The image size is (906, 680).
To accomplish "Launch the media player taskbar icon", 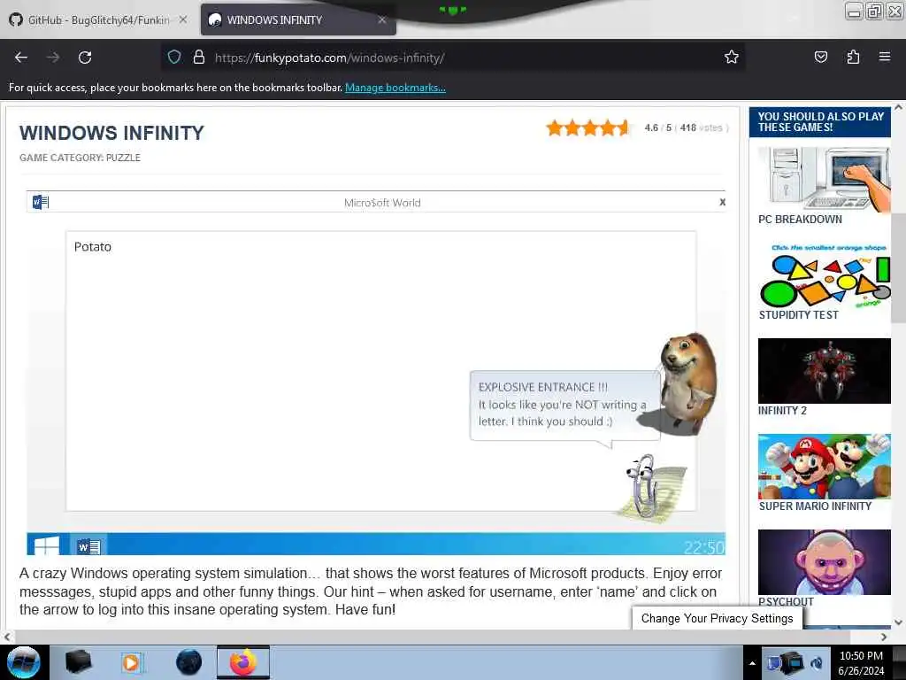I will [132, 662].
